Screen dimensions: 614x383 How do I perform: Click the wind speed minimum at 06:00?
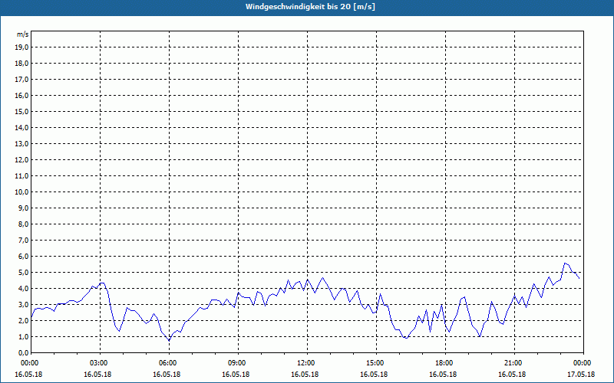click(170, 340)
